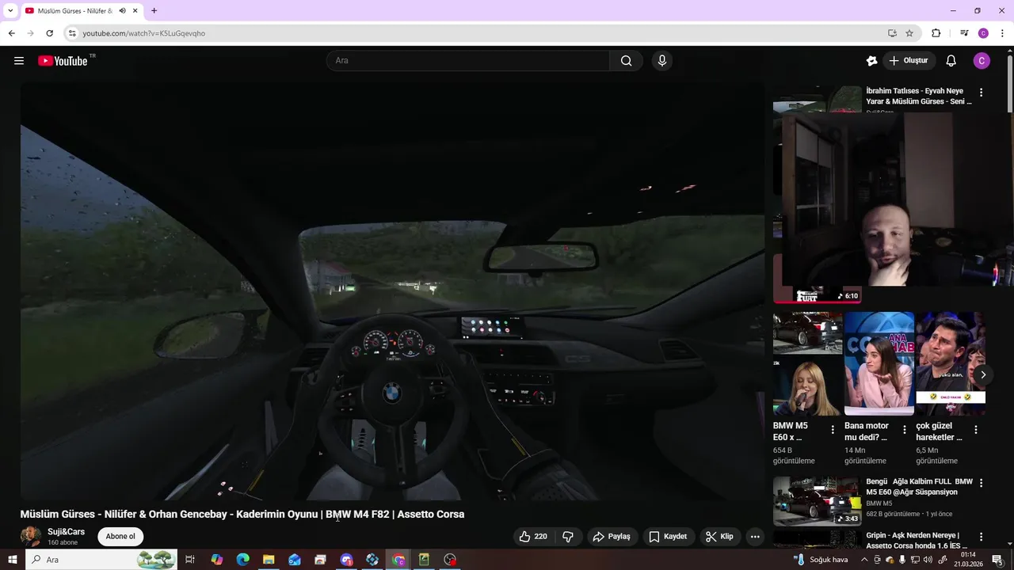View site information icon in address bar
Image resolution: width=1014 pixels, height=570 pixels.
point(71,33)
